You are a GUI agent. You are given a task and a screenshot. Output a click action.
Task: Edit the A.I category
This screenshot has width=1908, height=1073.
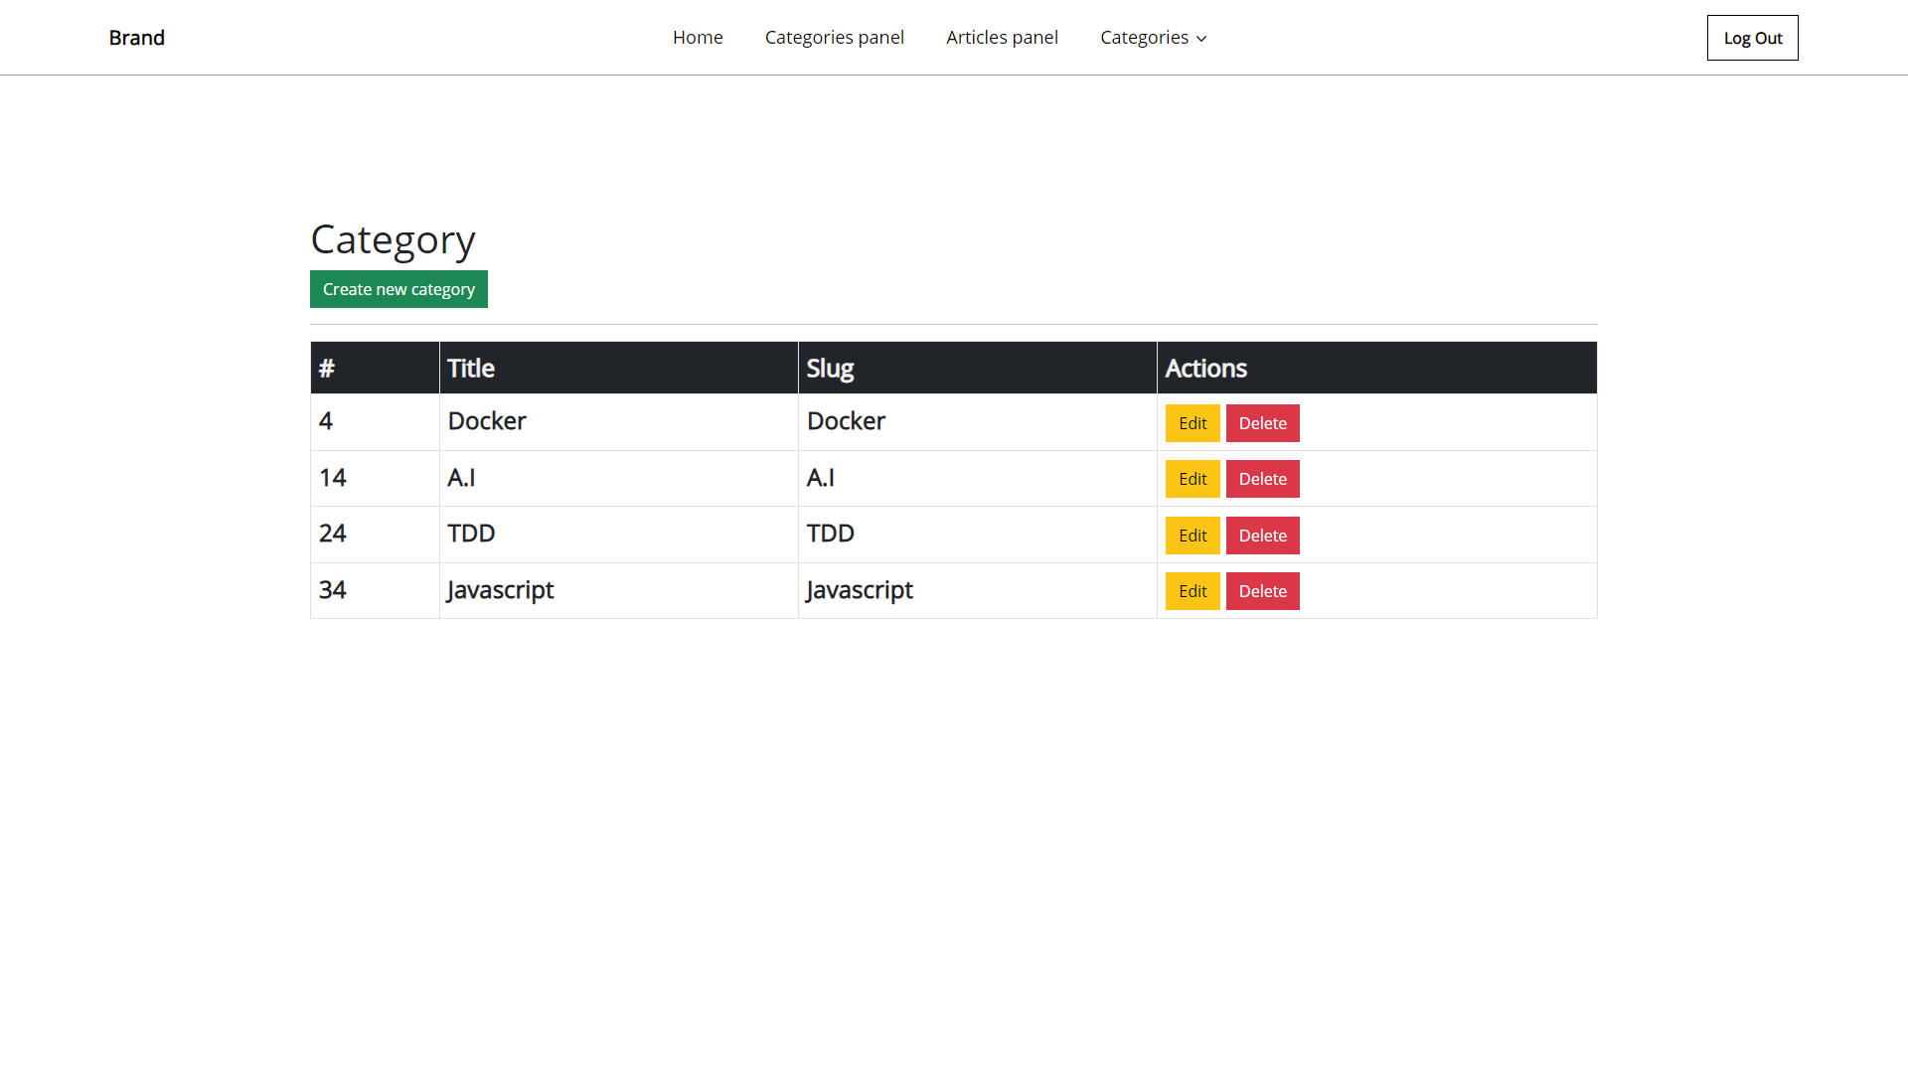tap(1192, 478)
